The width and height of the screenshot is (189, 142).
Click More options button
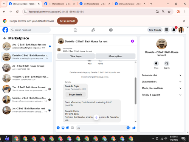click(x=115, y=56)
